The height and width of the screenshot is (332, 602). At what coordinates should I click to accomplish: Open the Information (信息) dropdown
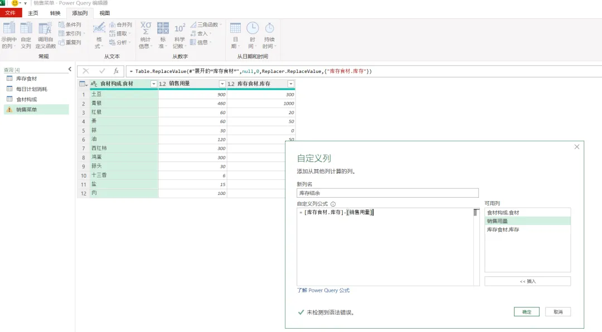coord(201,42)
